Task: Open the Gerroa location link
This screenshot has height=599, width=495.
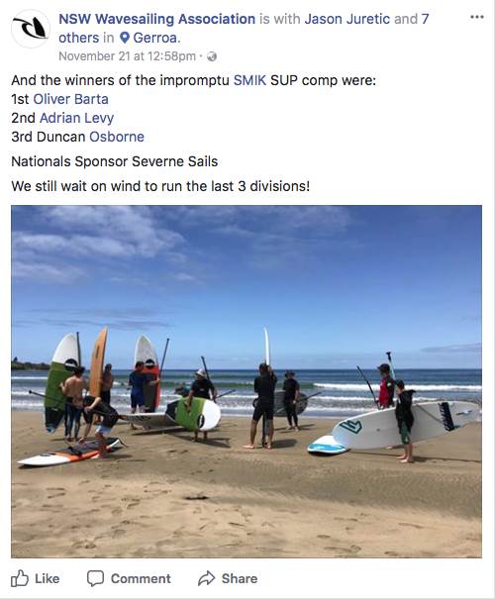Action: point(155,38)
